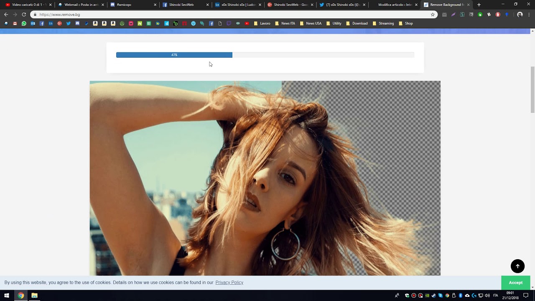535x301 pixels.
Task: Click the black scroll-to-top arrow button
Action: [517, 266]
